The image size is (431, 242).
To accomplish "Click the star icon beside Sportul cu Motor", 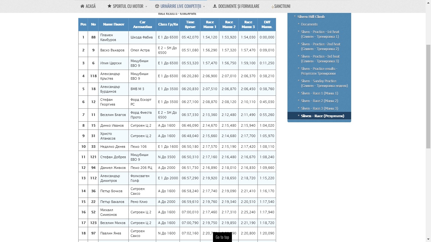I will tap(109, 6).
